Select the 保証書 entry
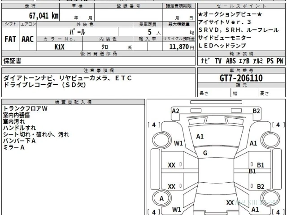 point(12,61)
